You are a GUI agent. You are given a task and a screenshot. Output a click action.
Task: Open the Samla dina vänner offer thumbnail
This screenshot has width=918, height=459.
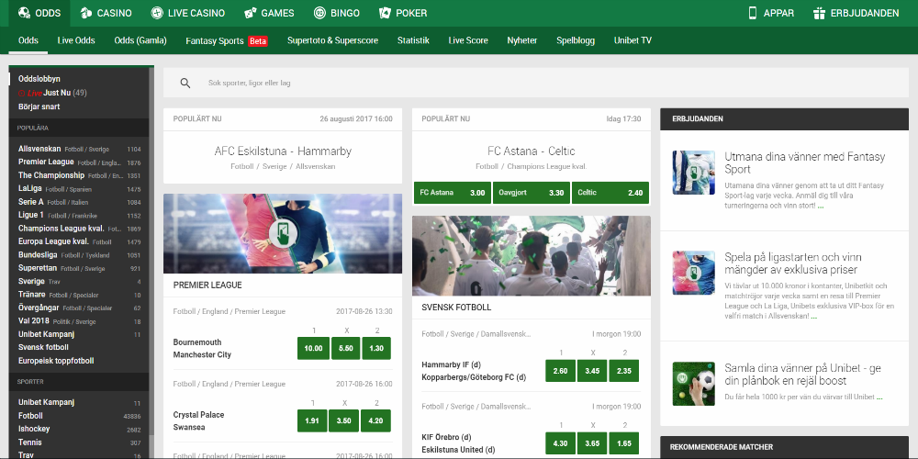pos(694,384)
